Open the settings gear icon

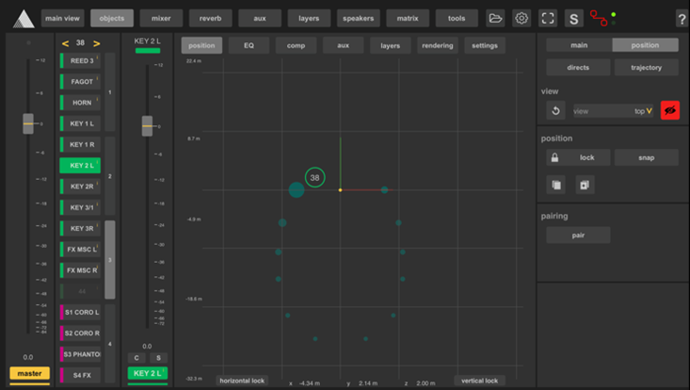coord(522,18)
